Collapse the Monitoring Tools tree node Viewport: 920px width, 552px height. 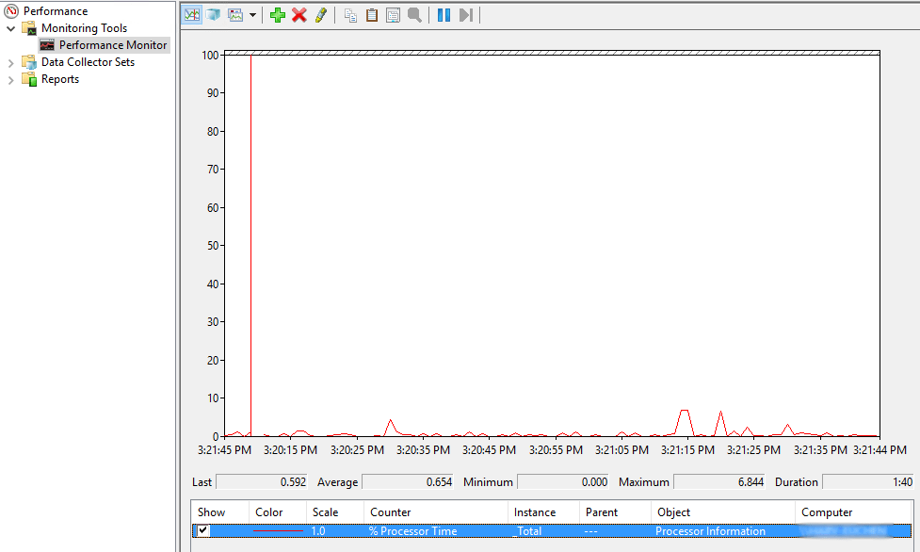[x=10, y=27]
